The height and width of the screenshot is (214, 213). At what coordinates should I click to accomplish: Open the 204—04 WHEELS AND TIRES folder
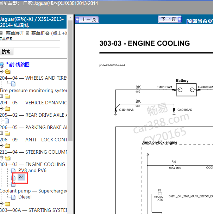click(x=33, y=78)
